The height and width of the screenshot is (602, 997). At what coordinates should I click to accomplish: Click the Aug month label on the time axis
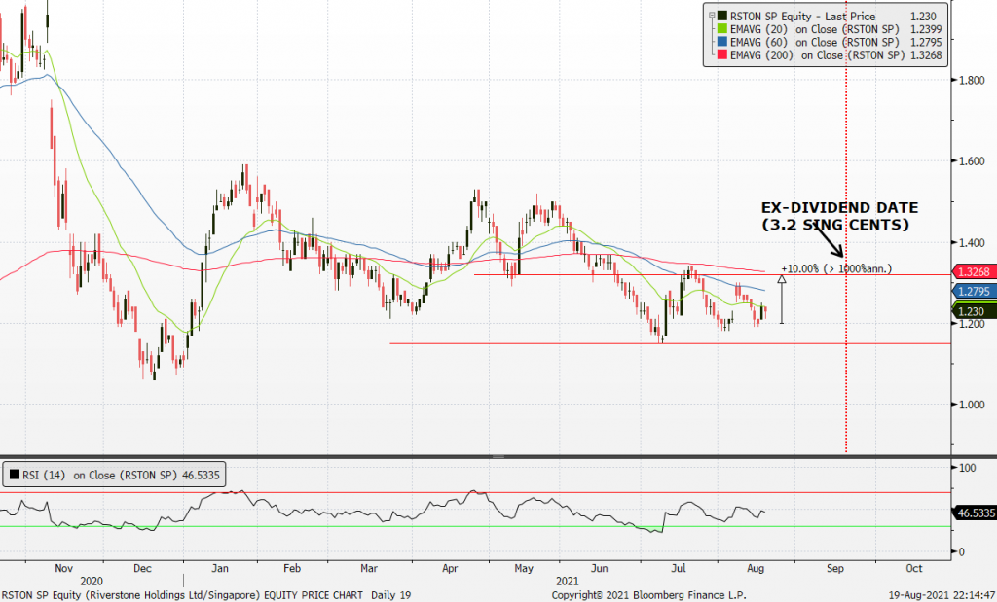[756, 568]
